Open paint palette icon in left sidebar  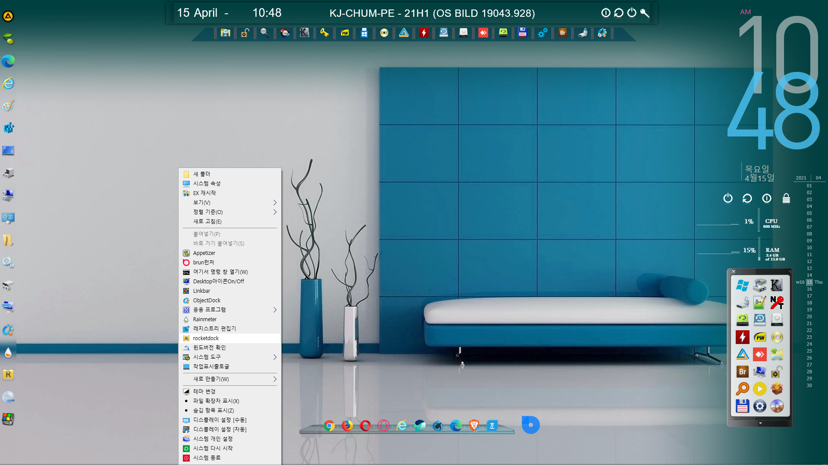click(x=8, y=106)
